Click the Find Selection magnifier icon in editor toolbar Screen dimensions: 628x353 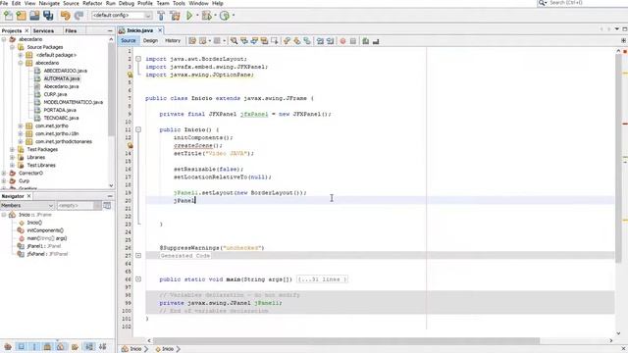pyautogui.click(x=234, y=41)
